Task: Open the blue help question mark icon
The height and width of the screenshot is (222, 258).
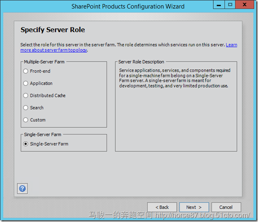Action: coord(22,188)
